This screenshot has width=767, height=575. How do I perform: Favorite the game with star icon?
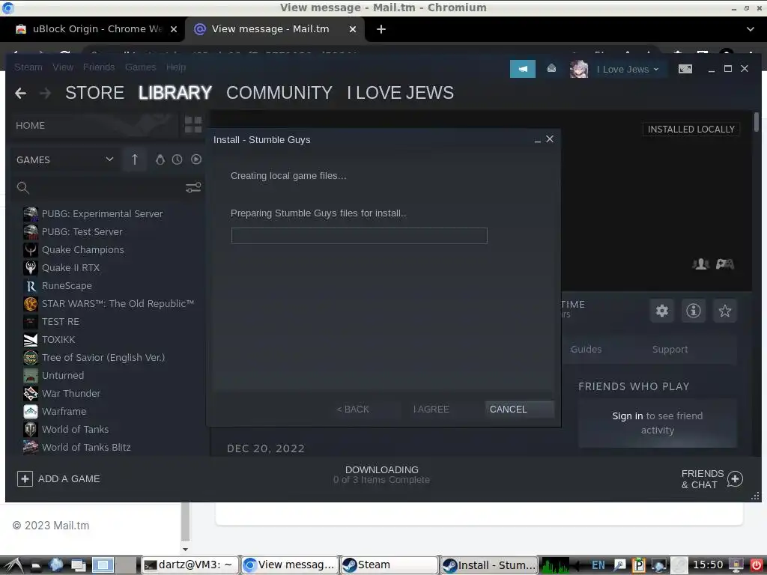click(724, 311)
